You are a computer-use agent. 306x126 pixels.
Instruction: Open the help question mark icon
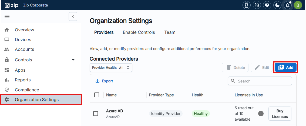point(267,5)
